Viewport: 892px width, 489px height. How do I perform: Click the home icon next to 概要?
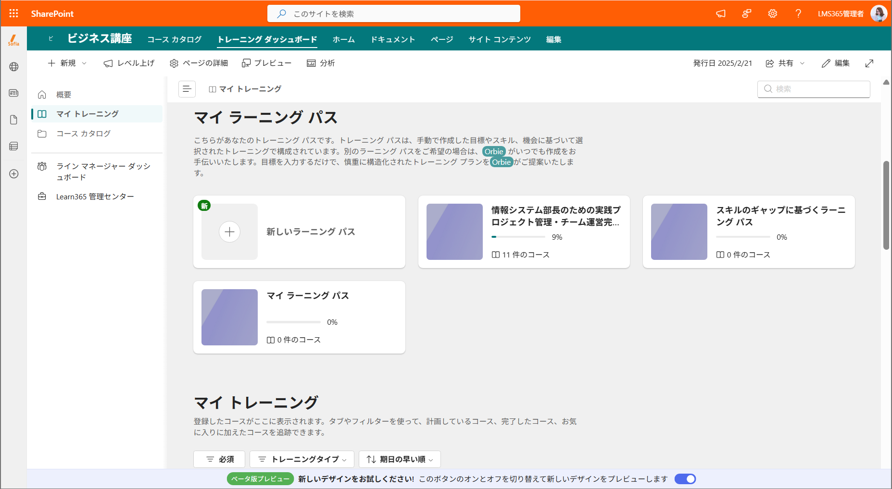pos(42,95)
